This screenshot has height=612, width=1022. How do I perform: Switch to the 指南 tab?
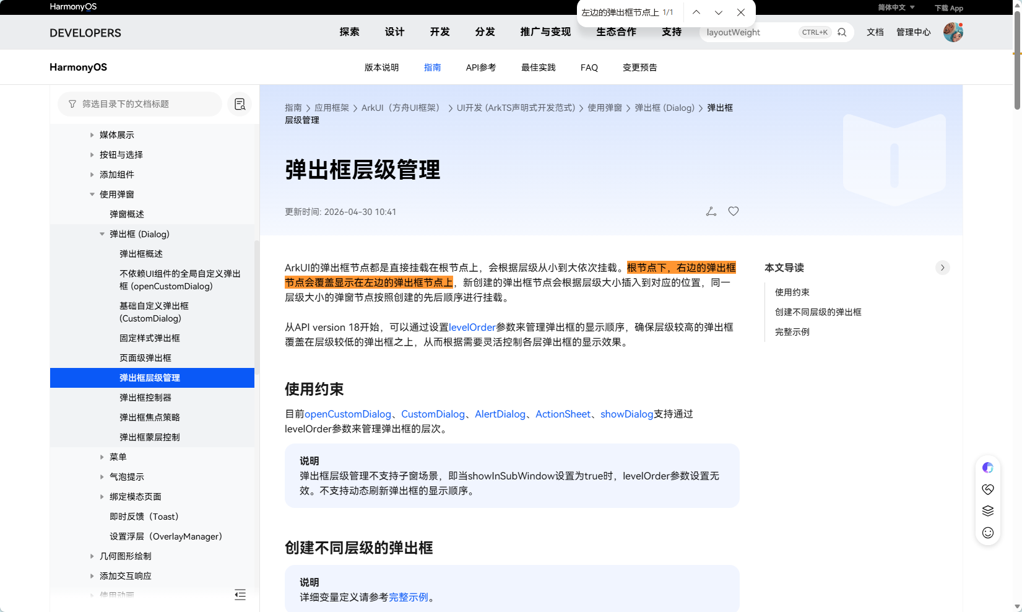pyautogui.click(x=432, y=68)
